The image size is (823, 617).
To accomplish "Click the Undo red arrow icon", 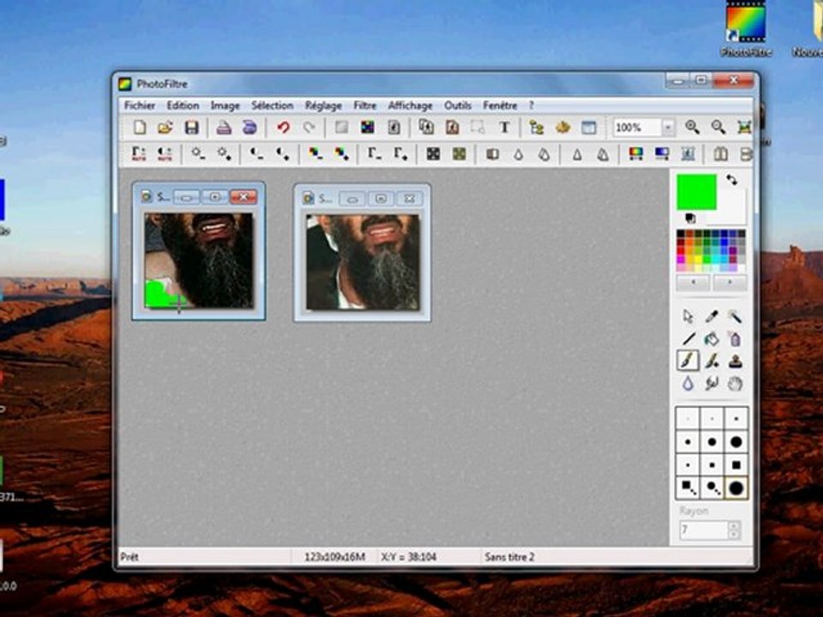I will tap(284, 127).
